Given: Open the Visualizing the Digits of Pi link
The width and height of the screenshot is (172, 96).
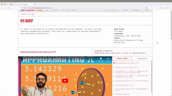Looking at the screenshot, I should coord(127,67).
